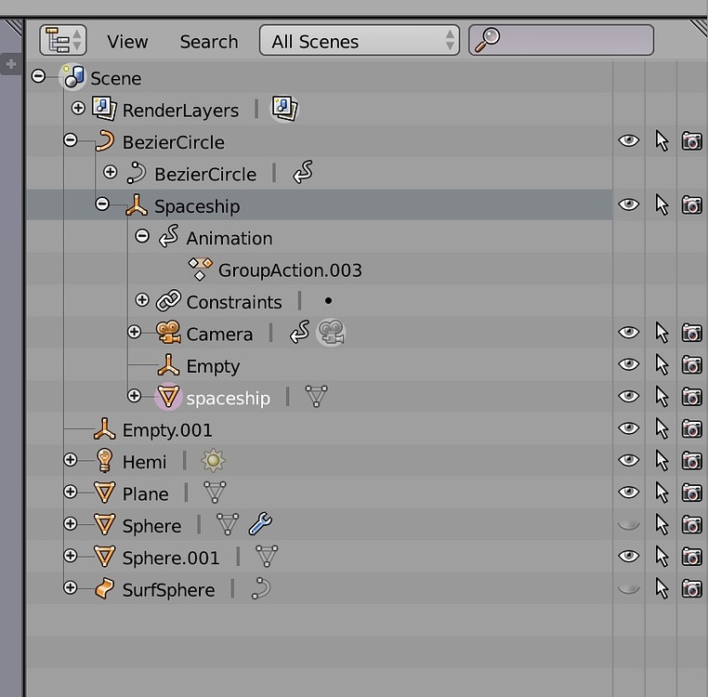
Task: Click the Spaceship empty object icon
Action: point(137,205)
